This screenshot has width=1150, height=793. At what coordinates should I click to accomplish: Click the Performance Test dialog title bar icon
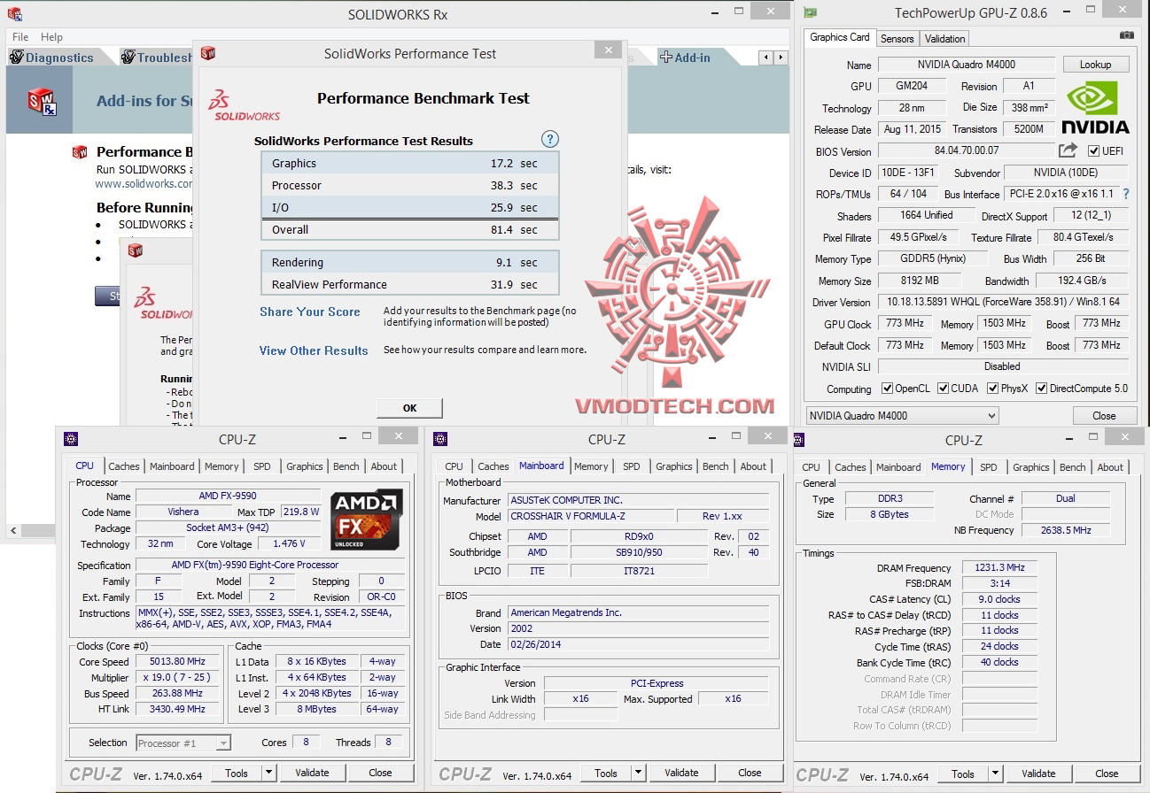point(208,53)
